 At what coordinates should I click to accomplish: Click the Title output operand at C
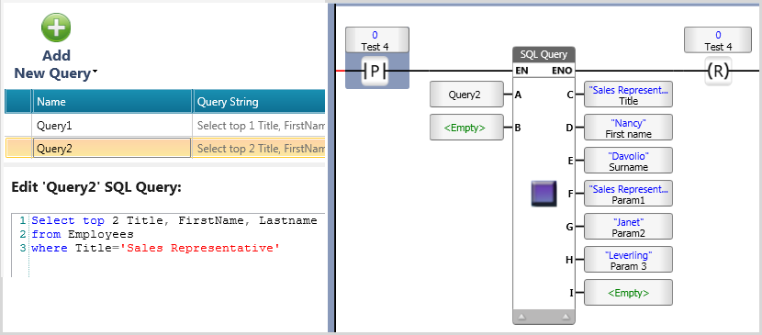click(628, 95)
